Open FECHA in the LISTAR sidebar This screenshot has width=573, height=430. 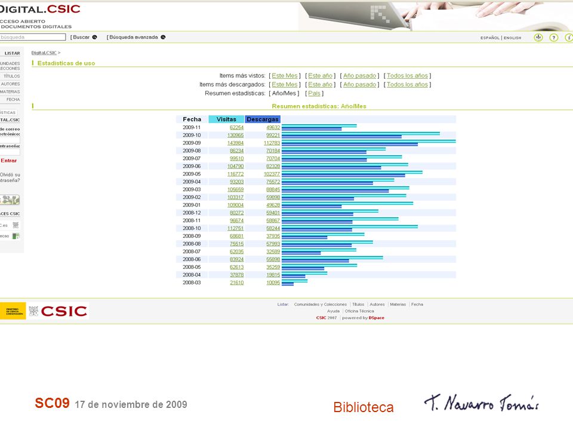tap(13, 100)
